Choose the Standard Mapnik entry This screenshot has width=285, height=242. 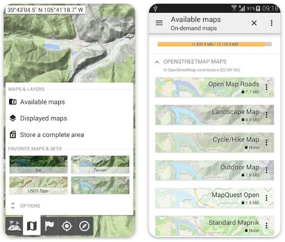(214, 226)
